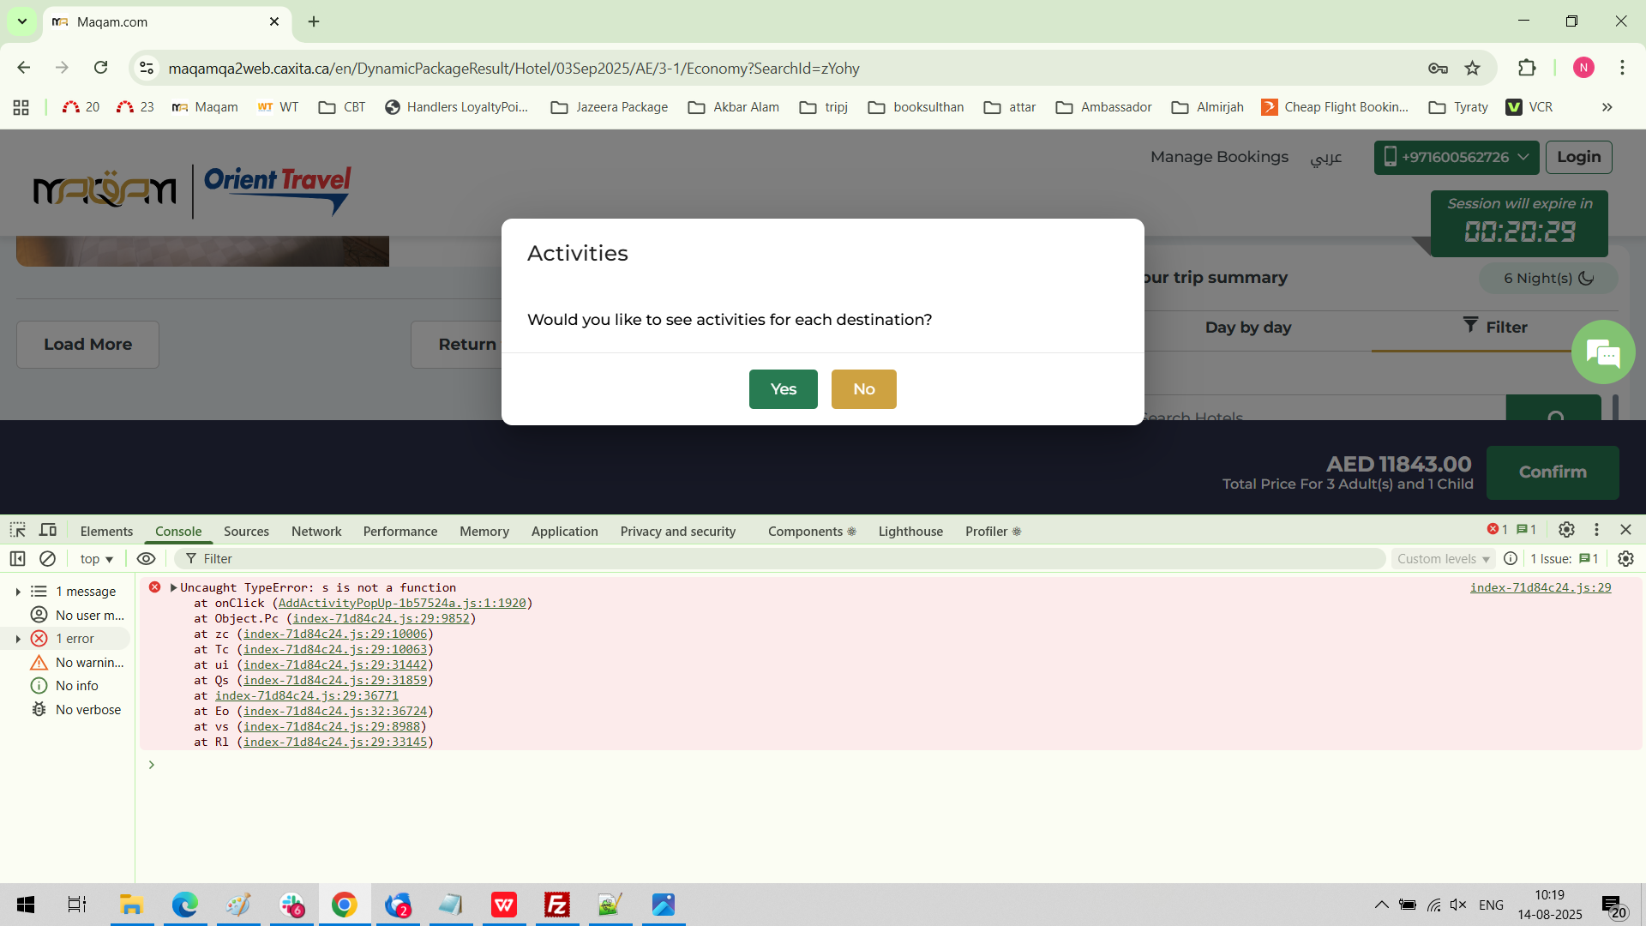
Task: Open Chrome extensions puzzle icon
Action: 1527,68
